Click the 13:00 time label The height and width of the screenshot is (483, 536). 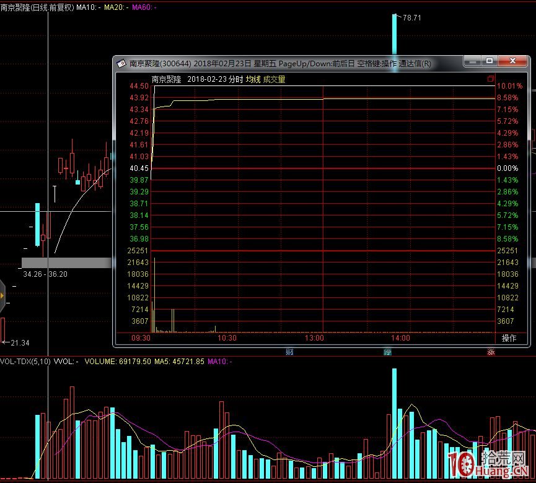(x=314, y=338)
